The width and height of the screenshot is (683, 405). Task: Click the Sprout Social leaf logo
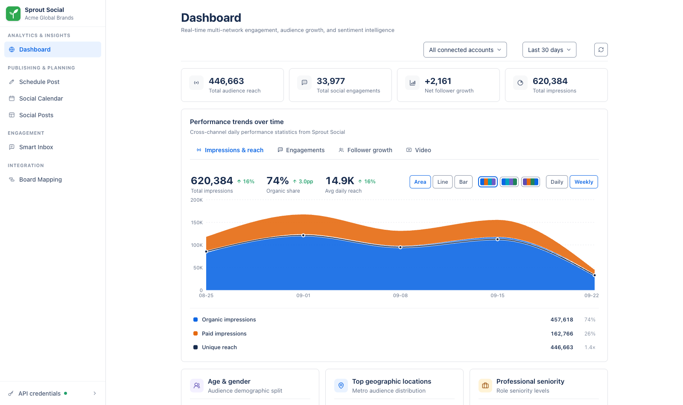(x=13, y=14)
